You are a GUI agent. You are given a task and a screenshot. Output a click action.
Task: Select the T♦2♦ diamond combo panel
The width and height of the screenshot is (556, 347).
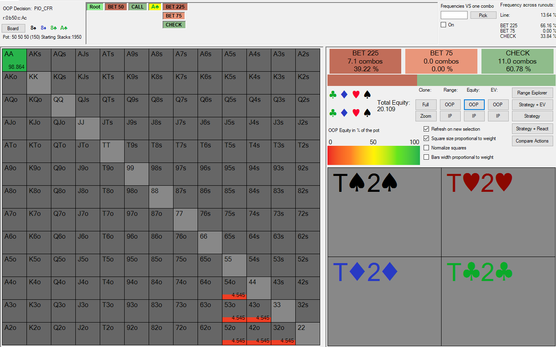click(385, 301)
